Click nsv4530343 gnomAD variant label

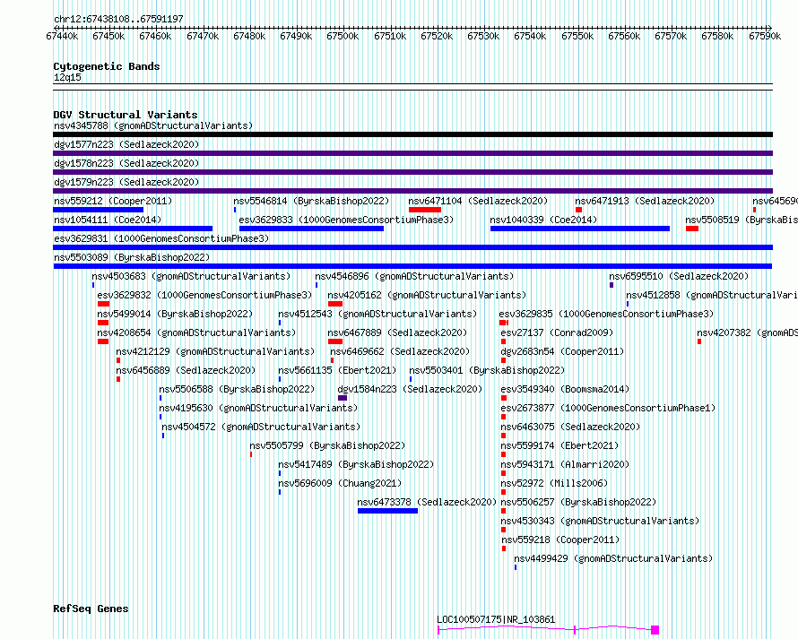pyautogui.click(x=600, y=521)
